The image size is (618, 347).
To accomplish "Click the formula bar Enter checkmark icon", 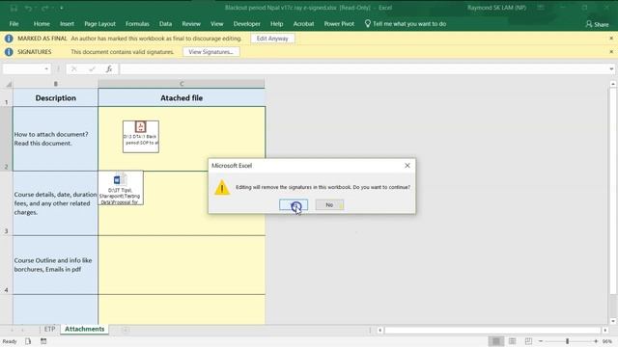I will 92,68.
